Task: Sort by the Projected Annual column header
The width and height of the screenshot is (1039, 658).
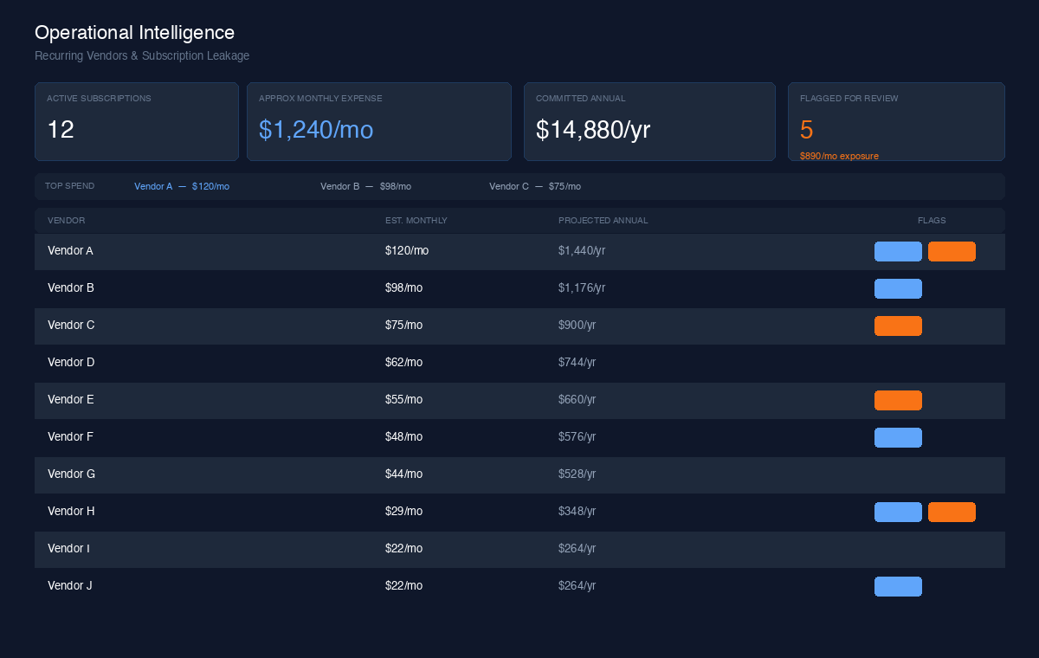Action: [603, 221]
